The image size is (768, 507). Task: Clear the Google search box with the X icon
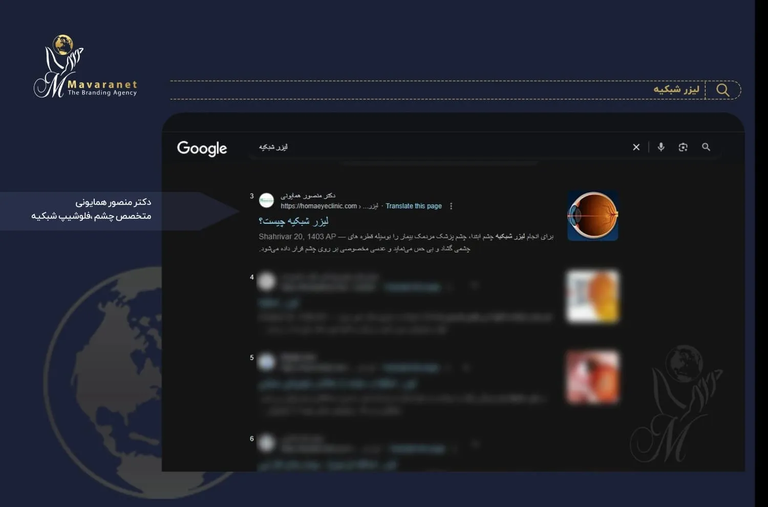(636, 147)
